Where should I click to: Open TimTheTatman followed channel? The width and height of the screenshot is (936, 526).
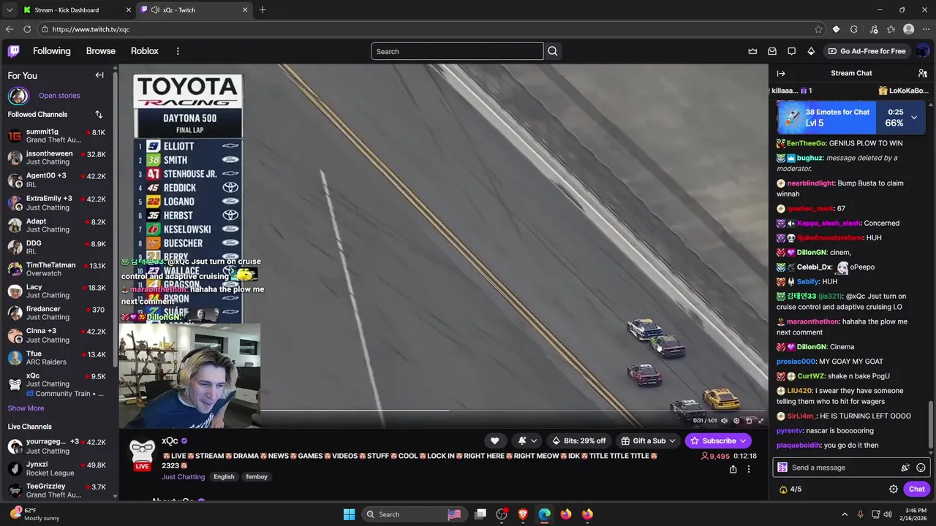click(x=56, y=269)
